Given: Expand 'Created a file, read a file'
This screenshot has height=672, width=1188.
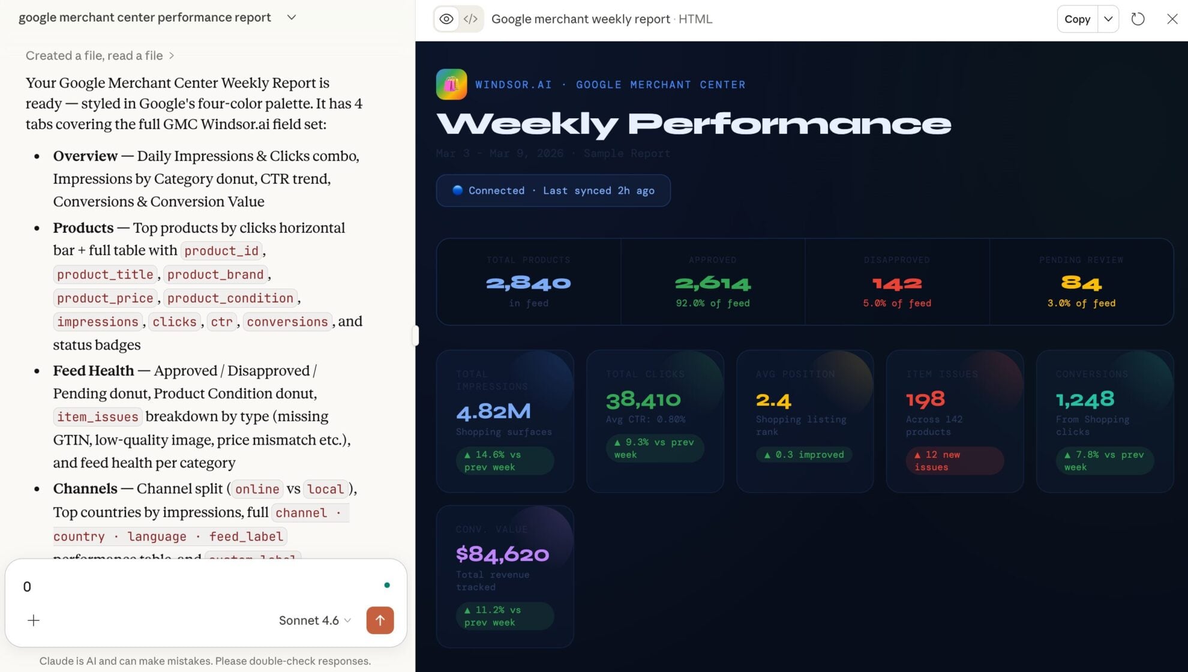Looking at the screenshot, I should point(100,55).
